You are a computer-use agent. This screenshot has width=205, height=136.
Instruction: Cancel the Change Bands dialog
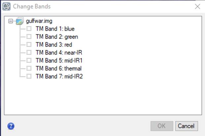click(187, 126)
